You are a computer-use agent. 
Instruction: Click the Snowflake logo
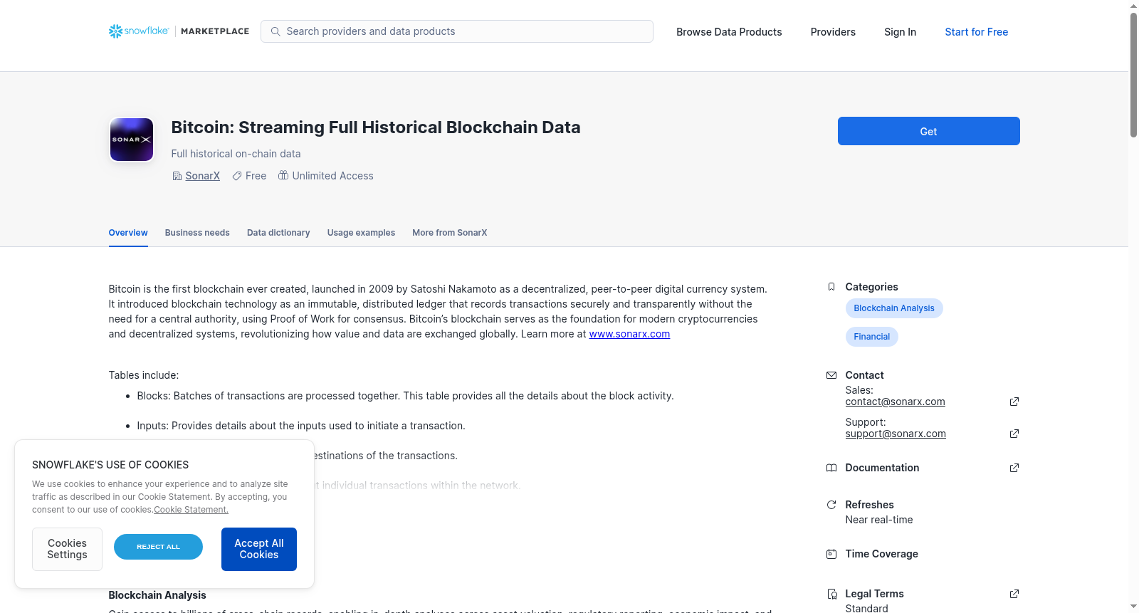[x=139, y=31]
